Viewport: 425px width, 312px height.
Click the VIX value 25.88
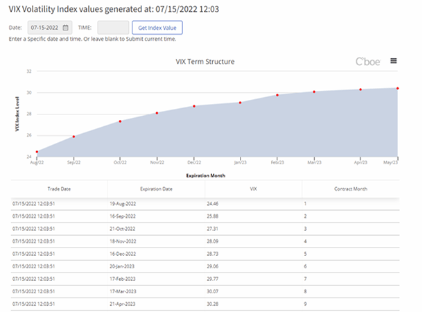212,216
